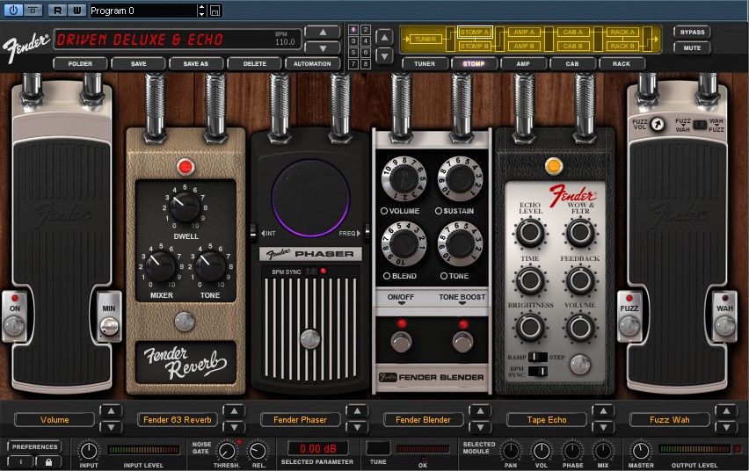Click down arrow beside Fender Blender
This screenshot has height=471, width=749.
(x=480, y=427)
